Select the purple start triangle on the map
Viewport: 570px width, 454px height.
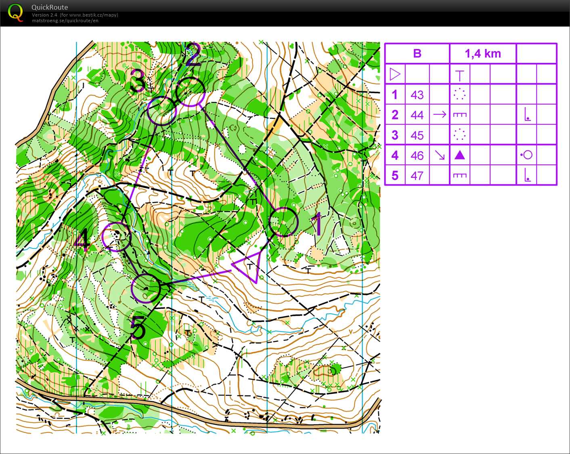click(248, 266)
